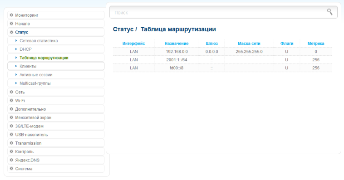Image resolution: width=344 pixels, height=180 pixels.
Task: Click the Метрика column header
Action: click(316, 44)
